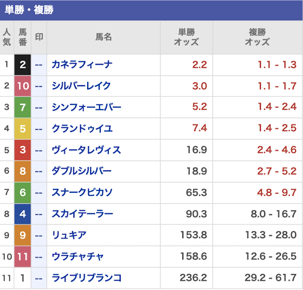Image resolution: width=303 pixels, height=290 pixels.
Task: Open horse クランドゥイユ link
Action: point(82,128)
